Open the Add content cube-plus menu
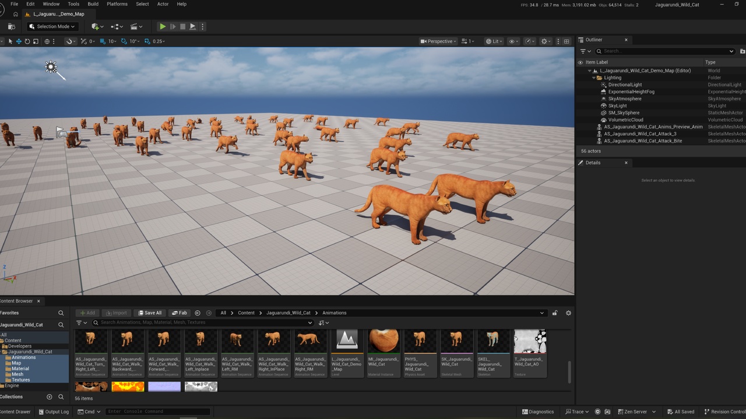The width and height of the screenshot is (746, 419). (x=97, y=26)
